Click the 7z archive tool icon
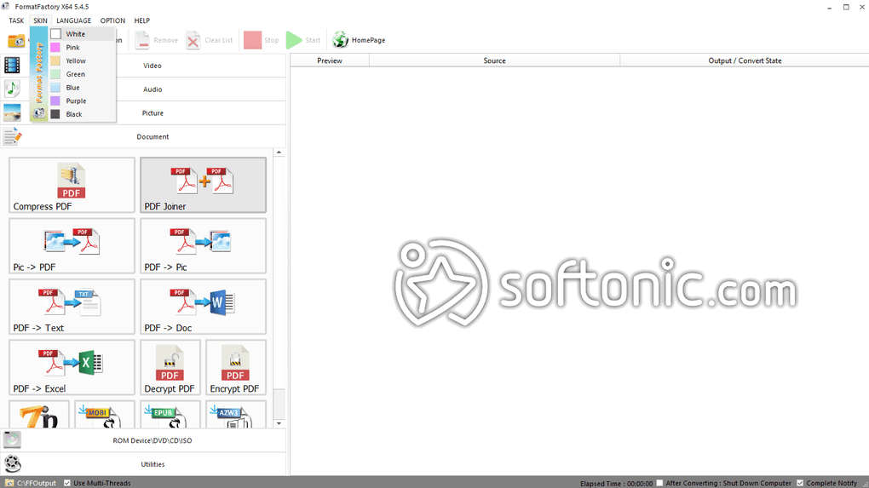This screenshot has height=488, width=869. (39, 415)
